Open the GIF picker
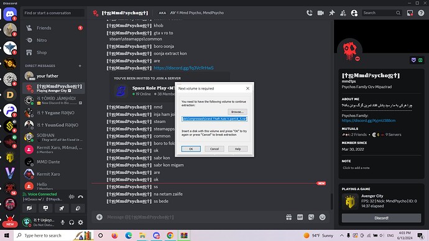This screenshot has width=429, height=241. pyautogui.click(x=300, y=217)
